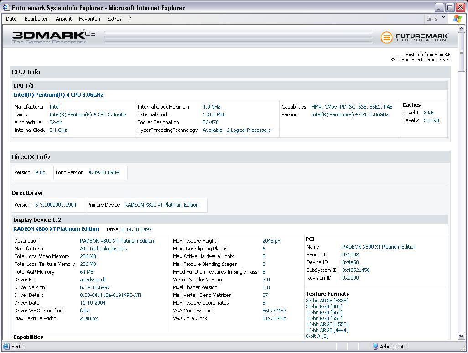Click the DirectDraw subsection heading
468x353 pixels.
(27, 193)
